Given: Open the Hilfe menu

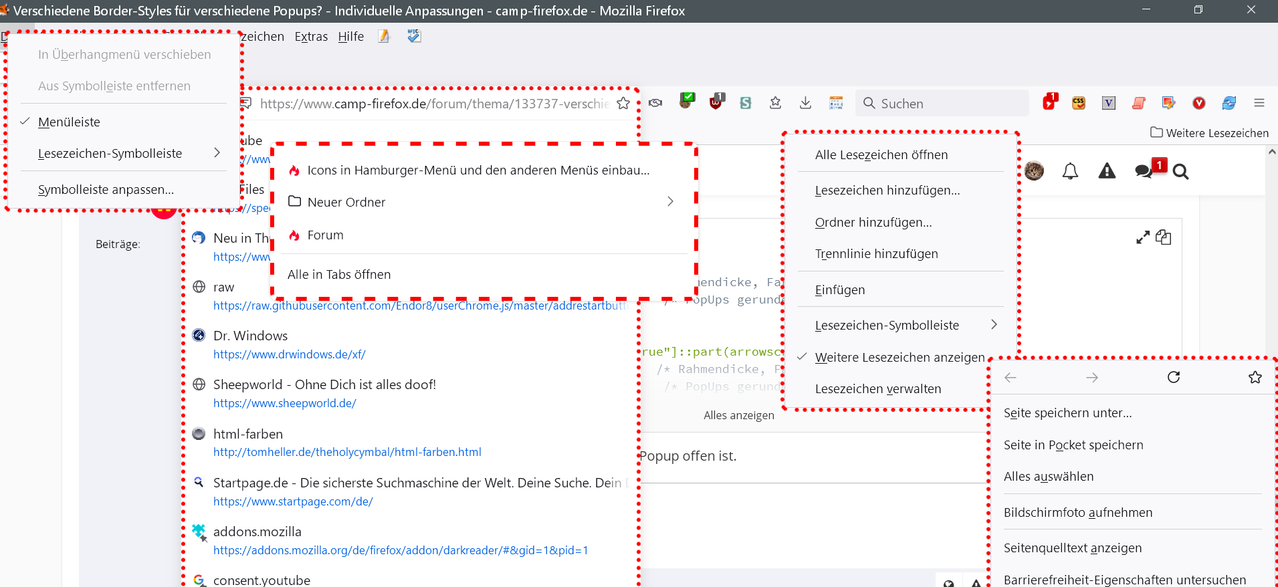Looking at the screenshot, I should coord(351,36).
